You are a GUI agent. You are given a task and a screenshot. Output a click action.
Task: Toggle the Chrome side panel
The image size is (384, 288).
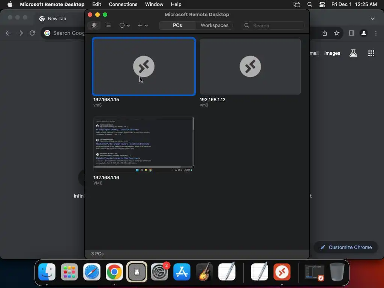point(352,33)
